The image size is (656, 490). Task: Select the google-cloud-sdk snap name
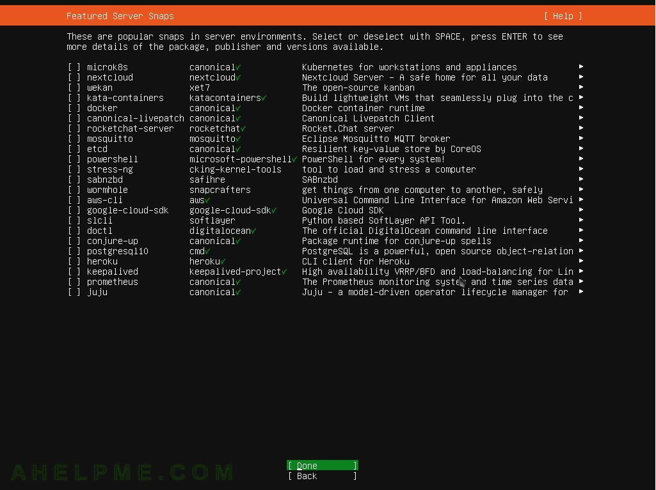click(x=127, y=211)
